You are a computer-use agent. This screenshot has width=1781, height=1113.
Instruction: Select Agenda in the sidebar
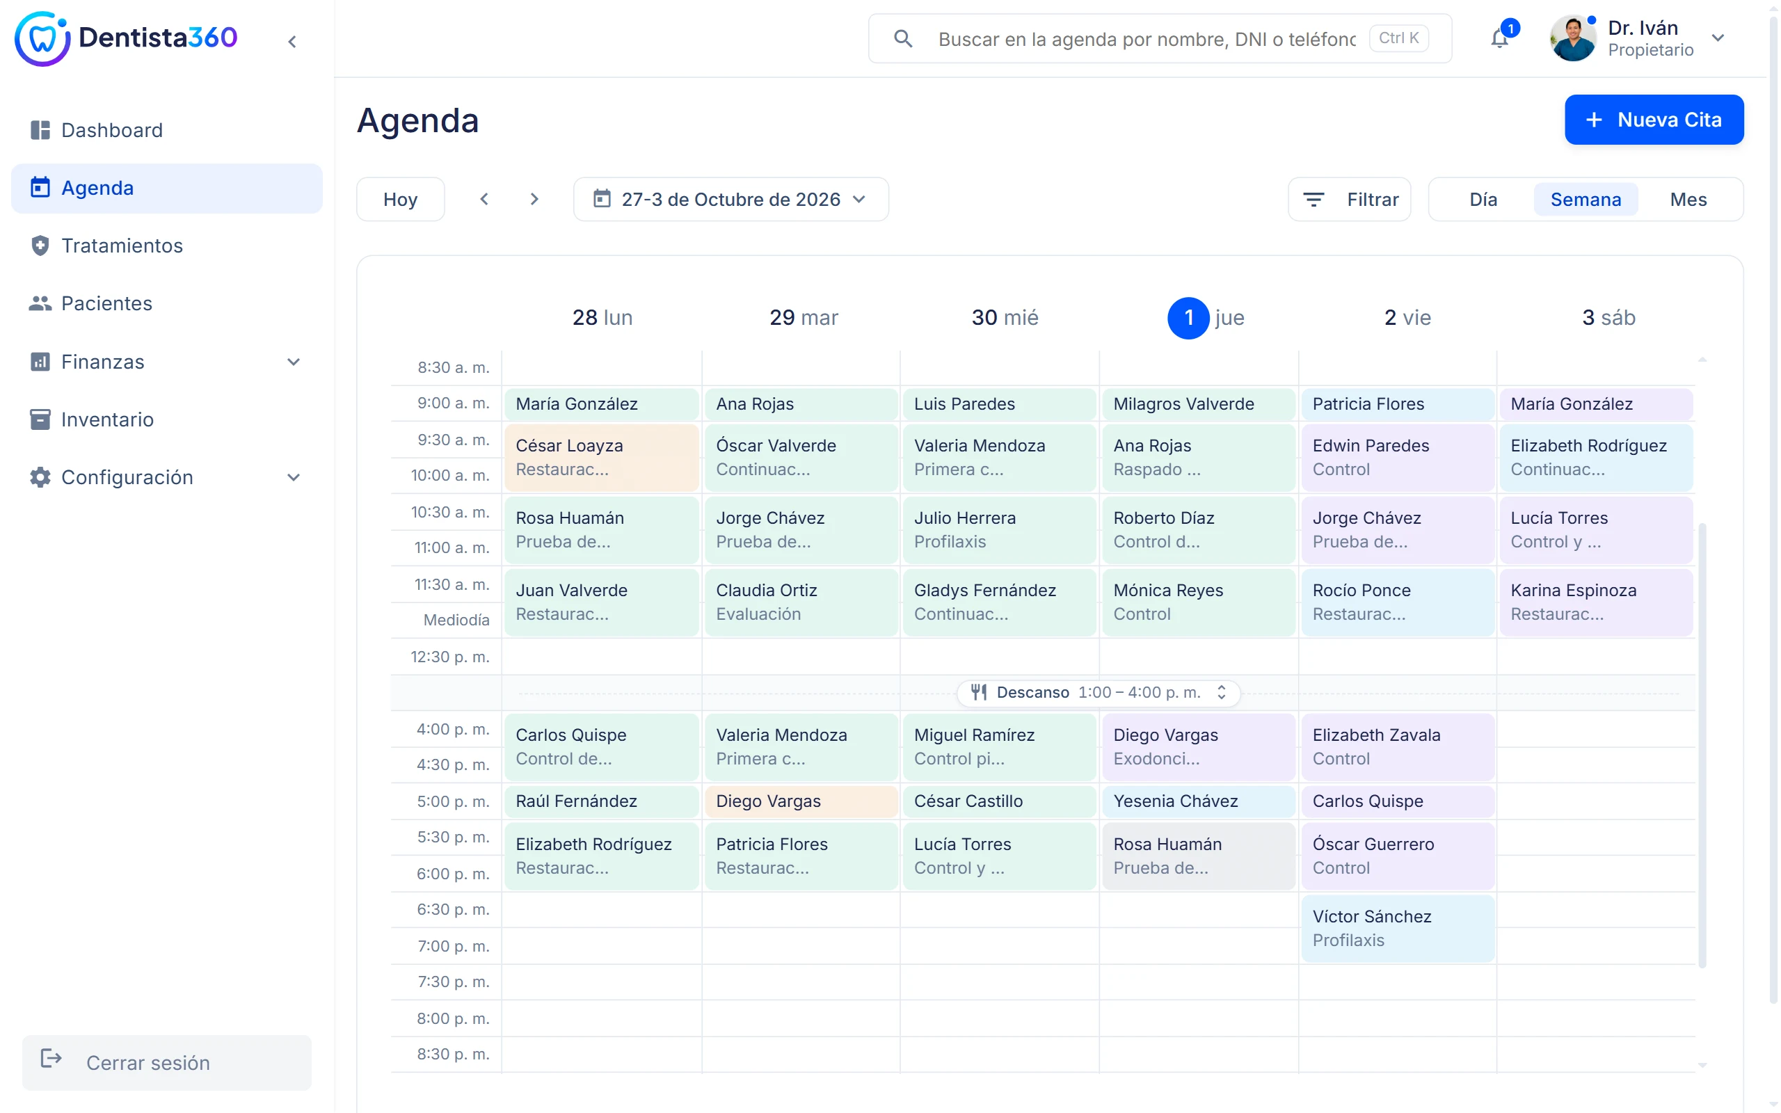pyautogui.click(x=166, y=188)
